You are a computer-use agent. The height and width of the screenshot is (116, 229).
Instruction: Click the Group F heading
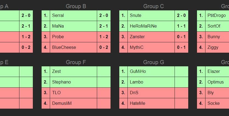point(76,62)
